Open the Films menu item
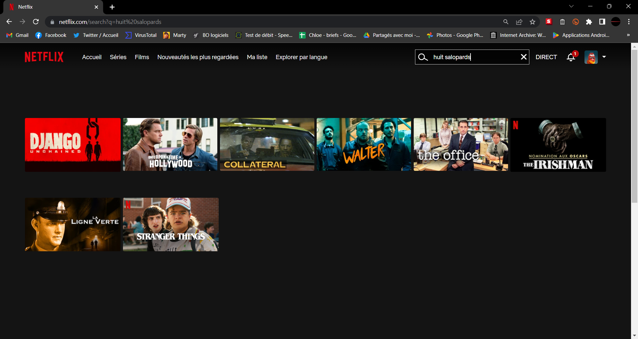The width and height of the screenshot is (638, 339). click(x=142, y=57)
